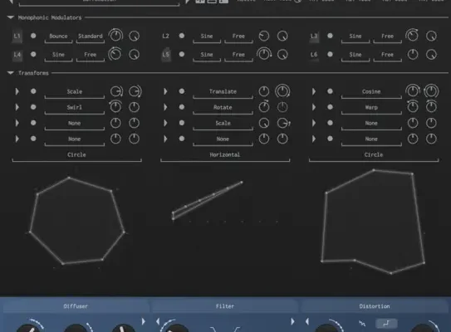Select the L4 modulator badge
This screenshot has height=332, width=451.
click(x=17, y=55)
